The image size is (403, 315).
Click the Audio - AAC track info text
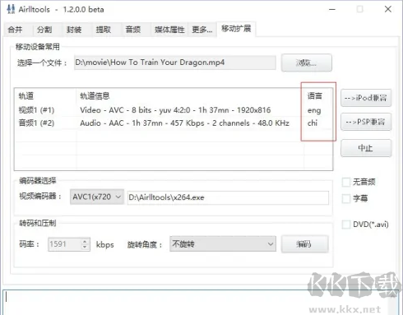pos(184,123)
